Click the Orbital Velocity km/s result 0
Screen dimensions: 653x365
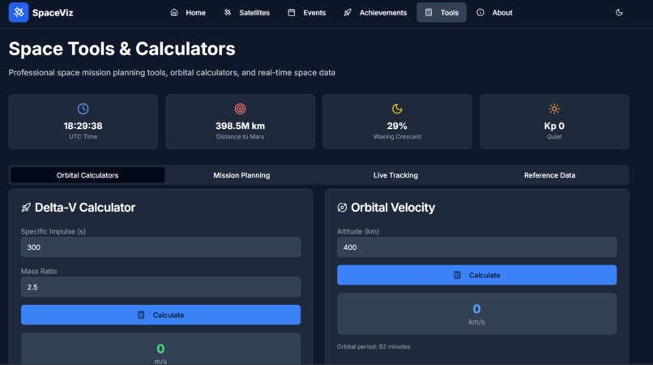[x=477, y=309]
